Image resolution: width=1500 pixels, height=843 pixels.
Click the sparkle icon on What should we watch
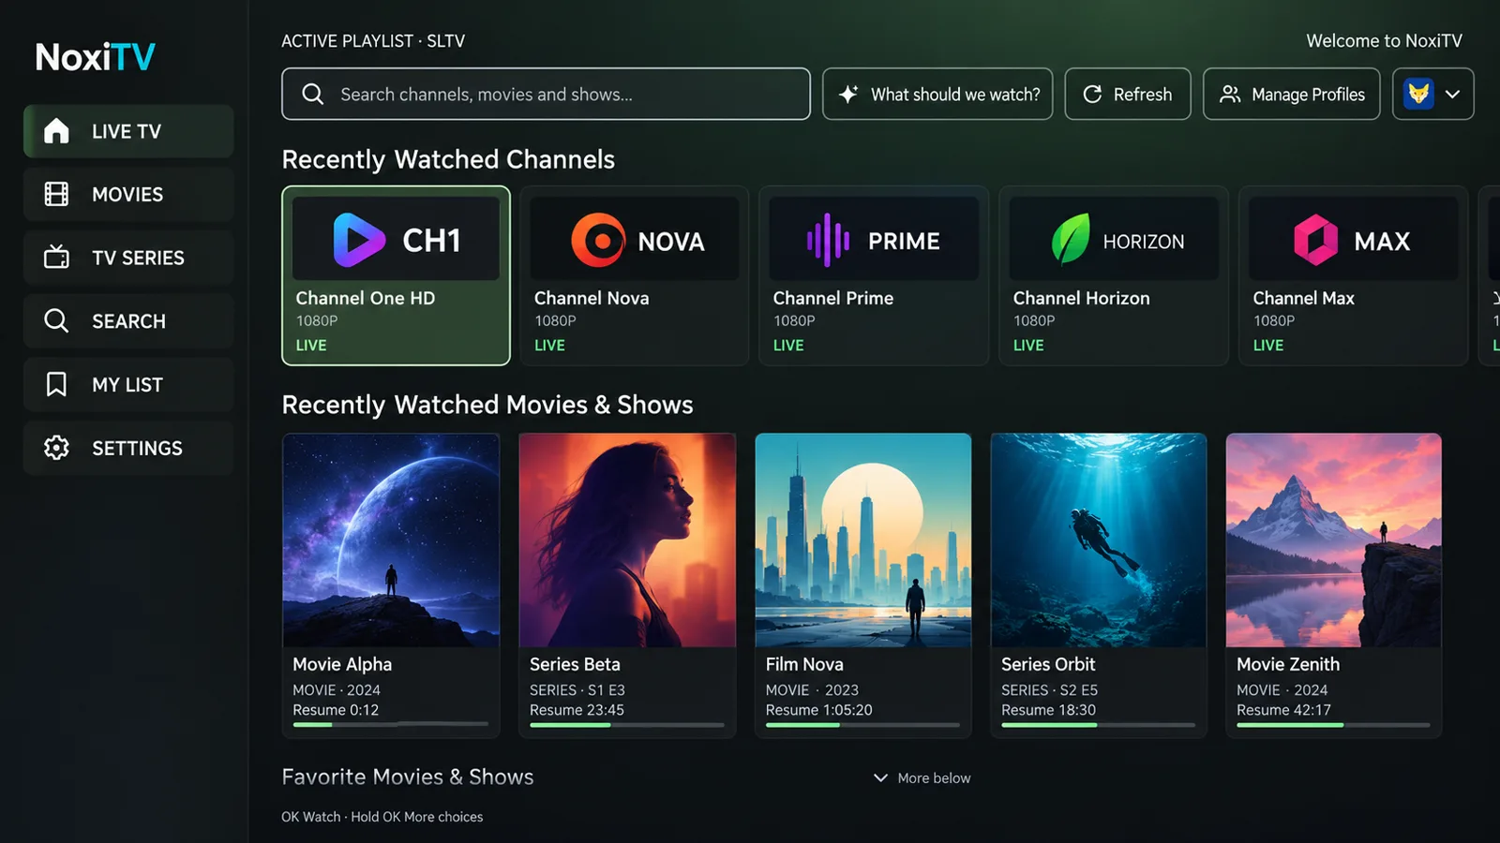pos(848,94)
